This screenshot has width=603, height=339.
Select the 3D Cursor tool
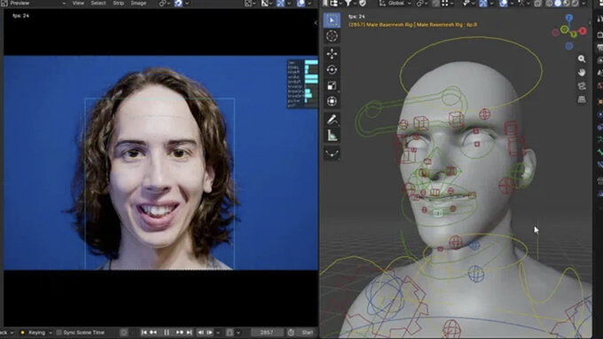[x=332, y=36]
